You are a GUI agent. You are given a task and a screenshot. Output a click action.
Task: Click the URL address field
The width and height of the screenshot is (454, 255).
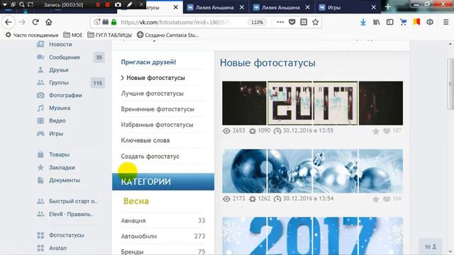tap(175, 22)
